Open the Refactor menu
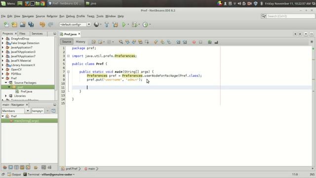 tap(52, 16)
